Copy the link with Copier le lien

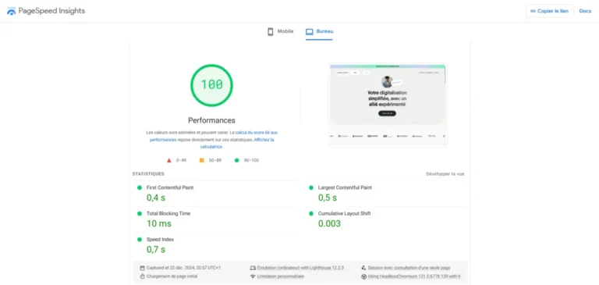pos(549,11)
